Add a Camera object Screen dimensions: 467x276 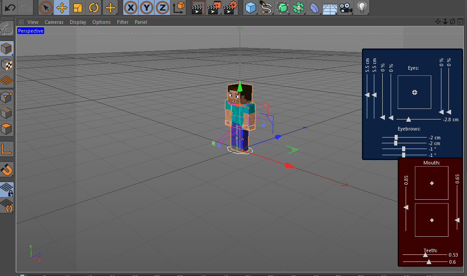(x=346, y=8)
